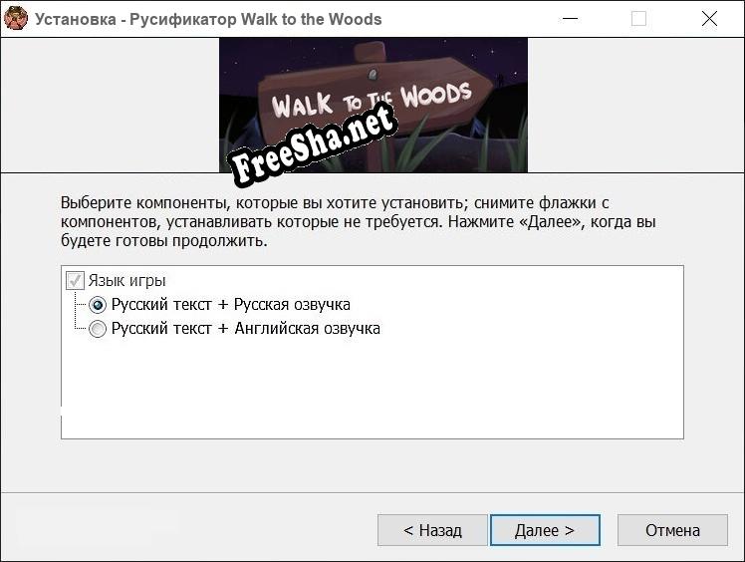
Task: Choose the Английская озвучка radio button
Action: (98, 329)
